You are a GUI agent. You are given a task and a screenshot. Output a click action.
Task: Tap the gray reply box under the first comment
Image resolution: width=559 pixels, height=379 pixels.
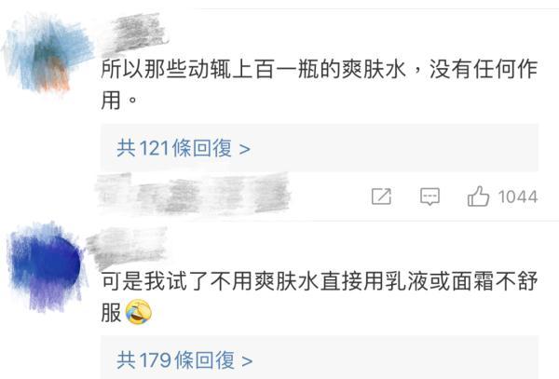320,148
